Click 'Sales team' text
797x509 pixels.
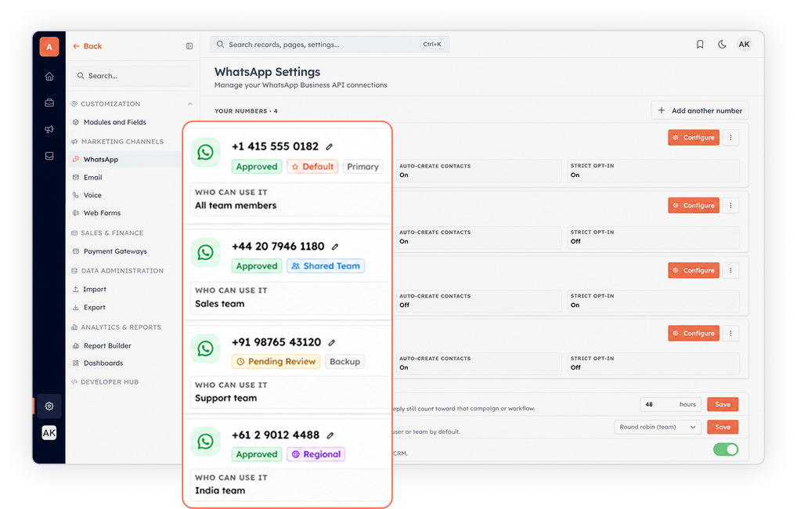pos(219,304)
